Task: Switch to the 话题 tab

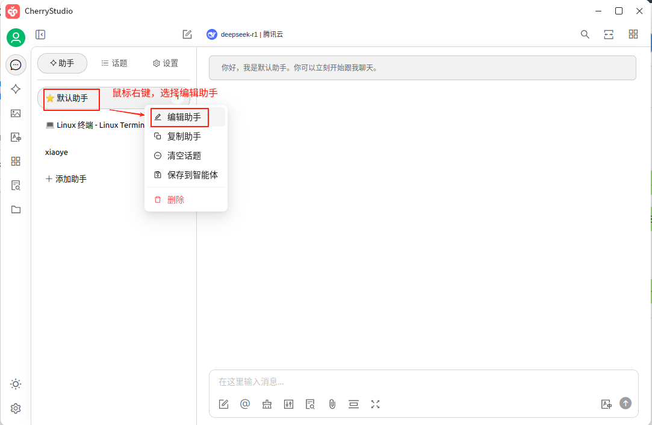Action: [x=114, y=63]
